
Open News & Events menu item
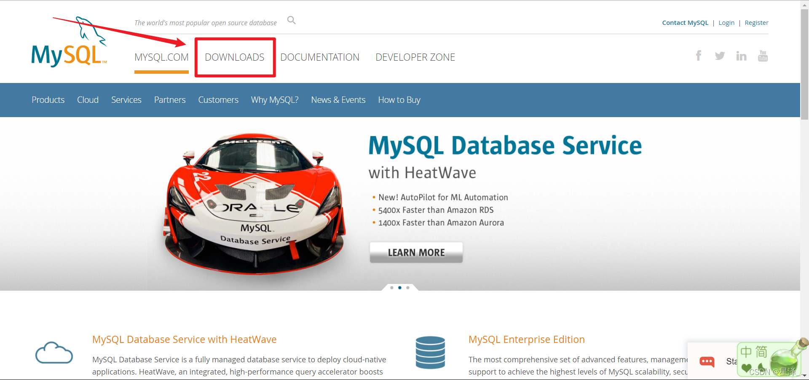[x=338, y=100]
